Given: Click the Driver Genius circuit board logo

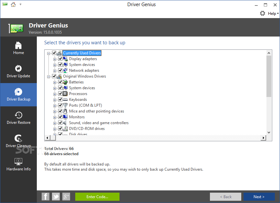Looking at the screenshot, I should point(16,28).
